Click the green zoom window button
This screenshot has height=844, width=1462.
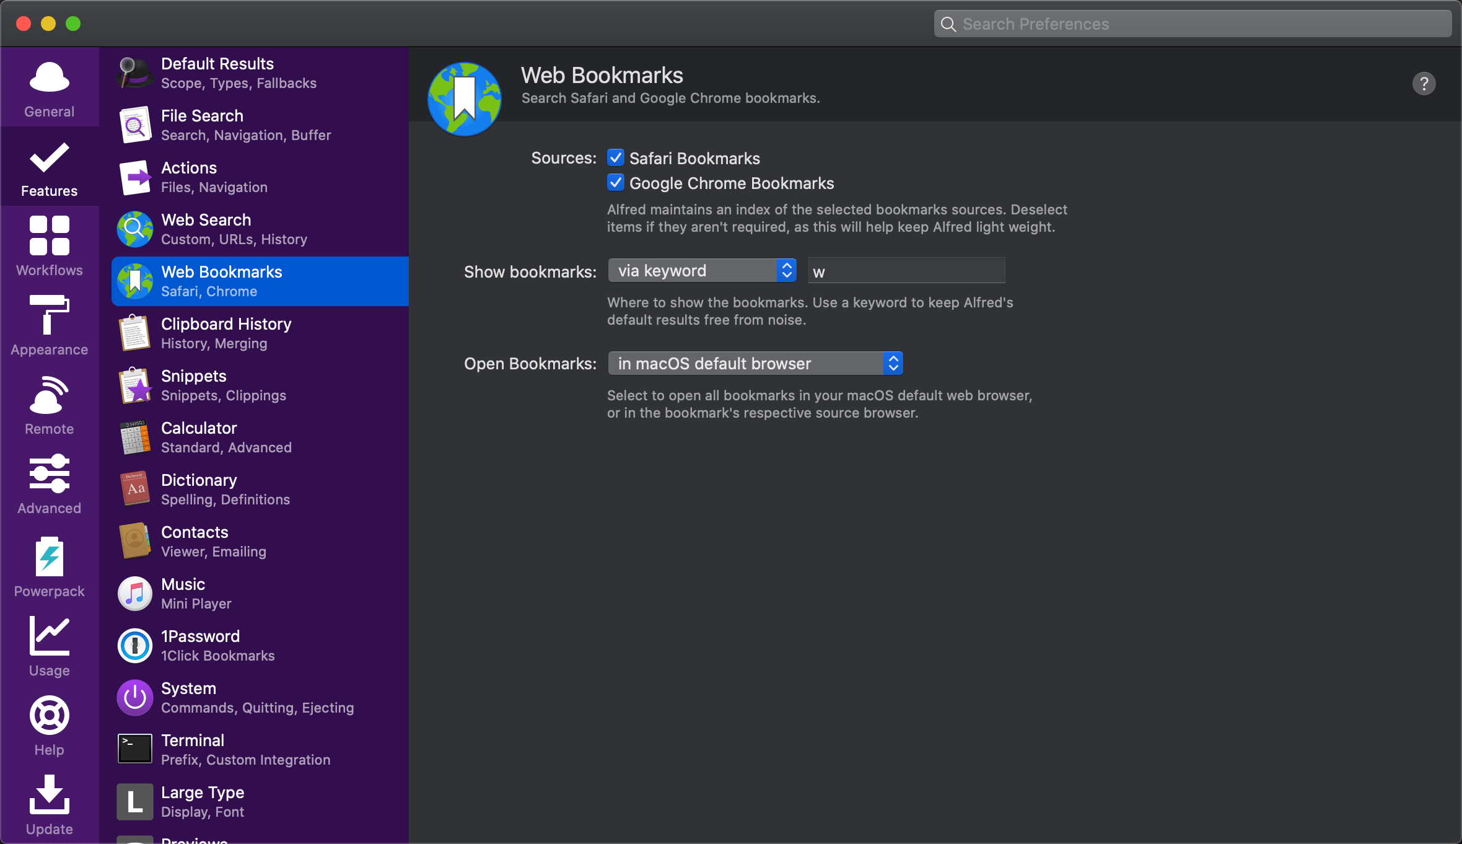73,24
